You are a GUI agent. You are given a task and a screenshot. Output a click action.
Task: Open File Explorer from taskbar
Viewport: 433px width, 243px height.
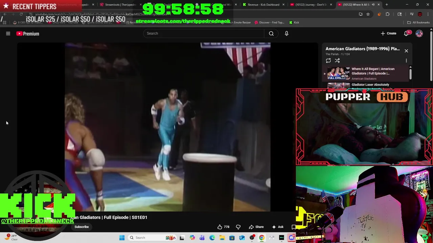point(222,238)
